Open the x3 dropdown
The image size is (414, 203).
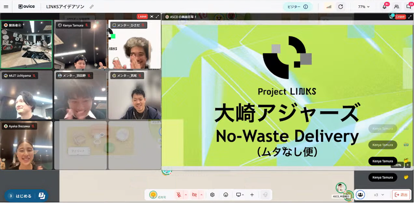tap(379, 195)
